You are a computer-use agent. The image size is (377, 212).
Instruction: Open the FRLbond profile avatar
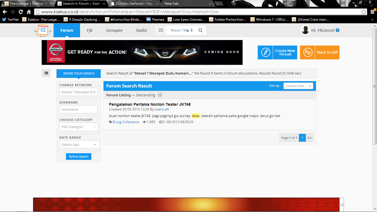coord(305,30)
